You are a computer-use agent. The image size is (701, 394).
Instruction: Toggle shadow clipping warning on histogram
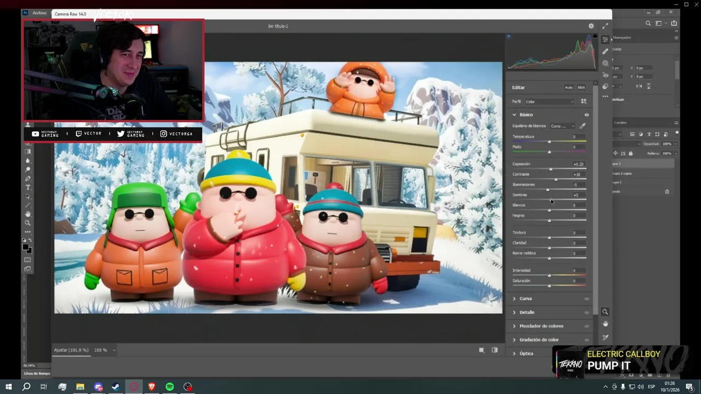[x=509, y=37]
